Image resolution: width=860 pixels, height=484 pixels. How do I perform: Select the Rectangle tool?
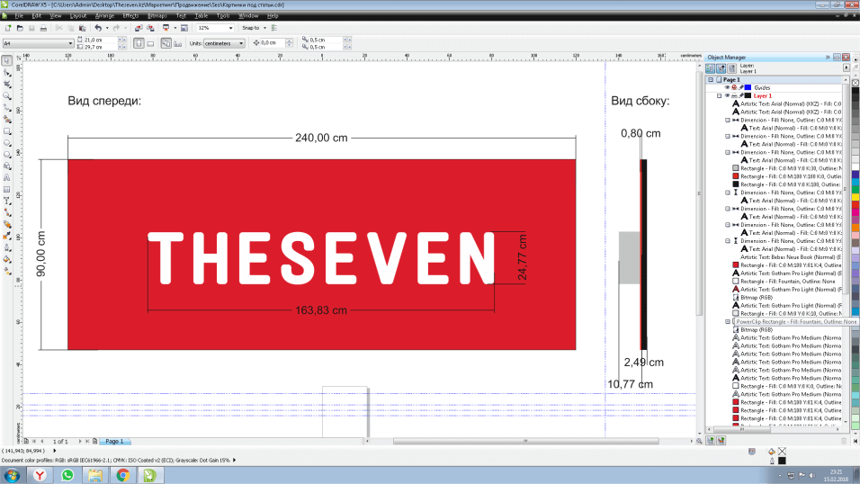tap(7, 131)
